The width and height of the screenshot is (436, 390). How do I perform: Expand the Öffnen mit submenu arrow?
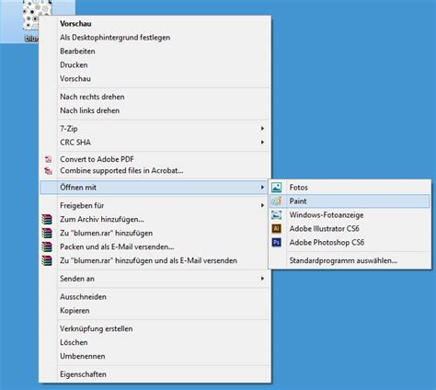tap(262, 187)
